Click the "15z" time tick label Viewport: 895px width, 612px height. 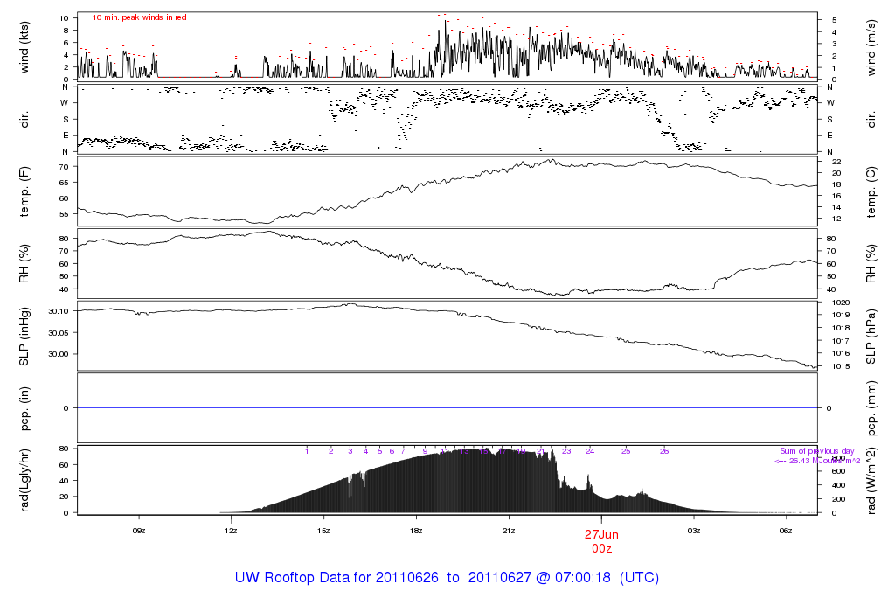pos(323,531)
